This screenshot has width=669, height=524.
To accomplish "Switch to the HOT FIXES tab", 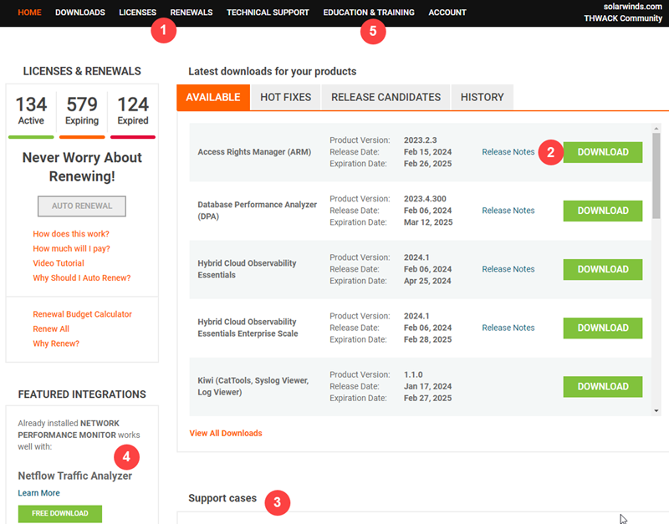I will 285,97.
